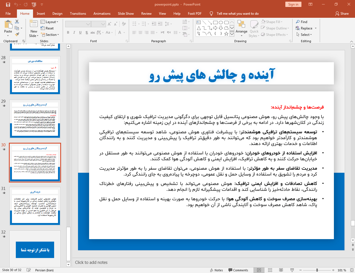This screenshot has height=273, width=355.
Task: Expand the Layout dropdown
Action: point(49,22)
